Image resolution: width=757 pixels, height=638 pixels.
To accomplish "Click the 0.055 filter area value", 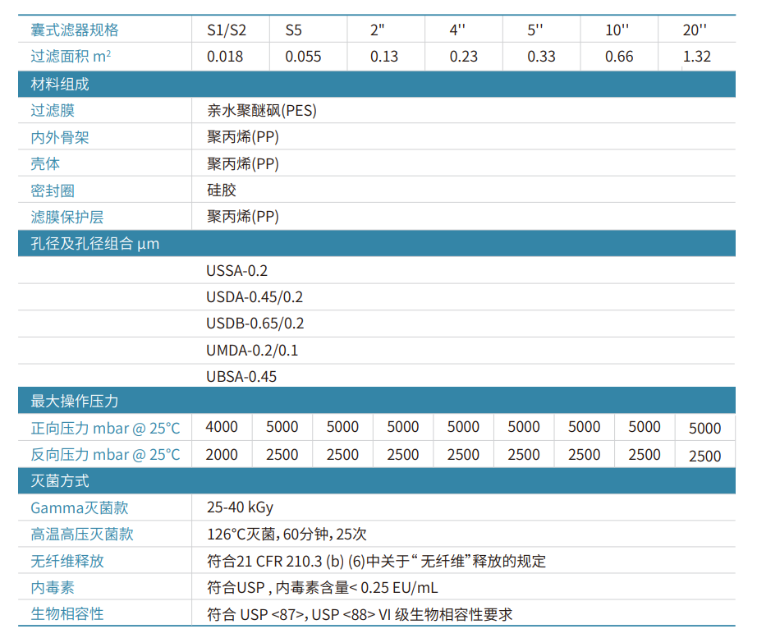I will point(303,57).
